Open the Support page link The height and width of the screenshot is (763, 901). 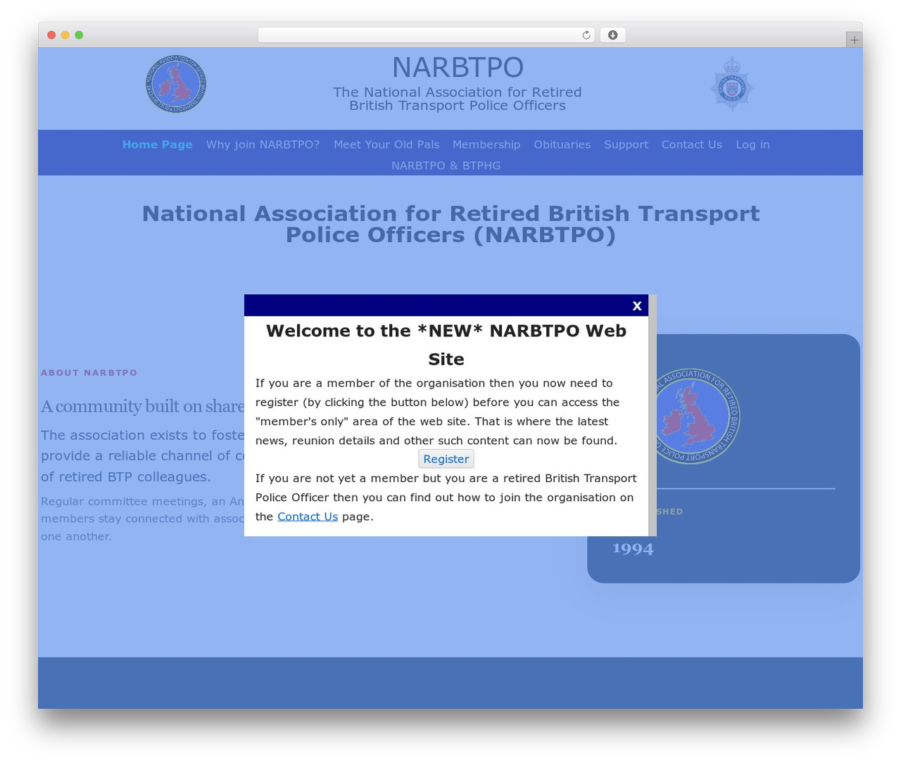626,144
